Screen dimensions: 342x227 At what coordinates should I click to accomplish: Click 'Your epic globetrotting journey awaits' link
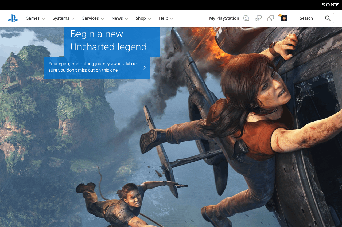click(97, 68)
